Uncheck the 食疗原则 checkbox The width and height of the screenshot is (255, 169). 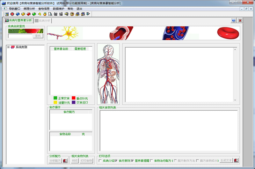point(116,161)
